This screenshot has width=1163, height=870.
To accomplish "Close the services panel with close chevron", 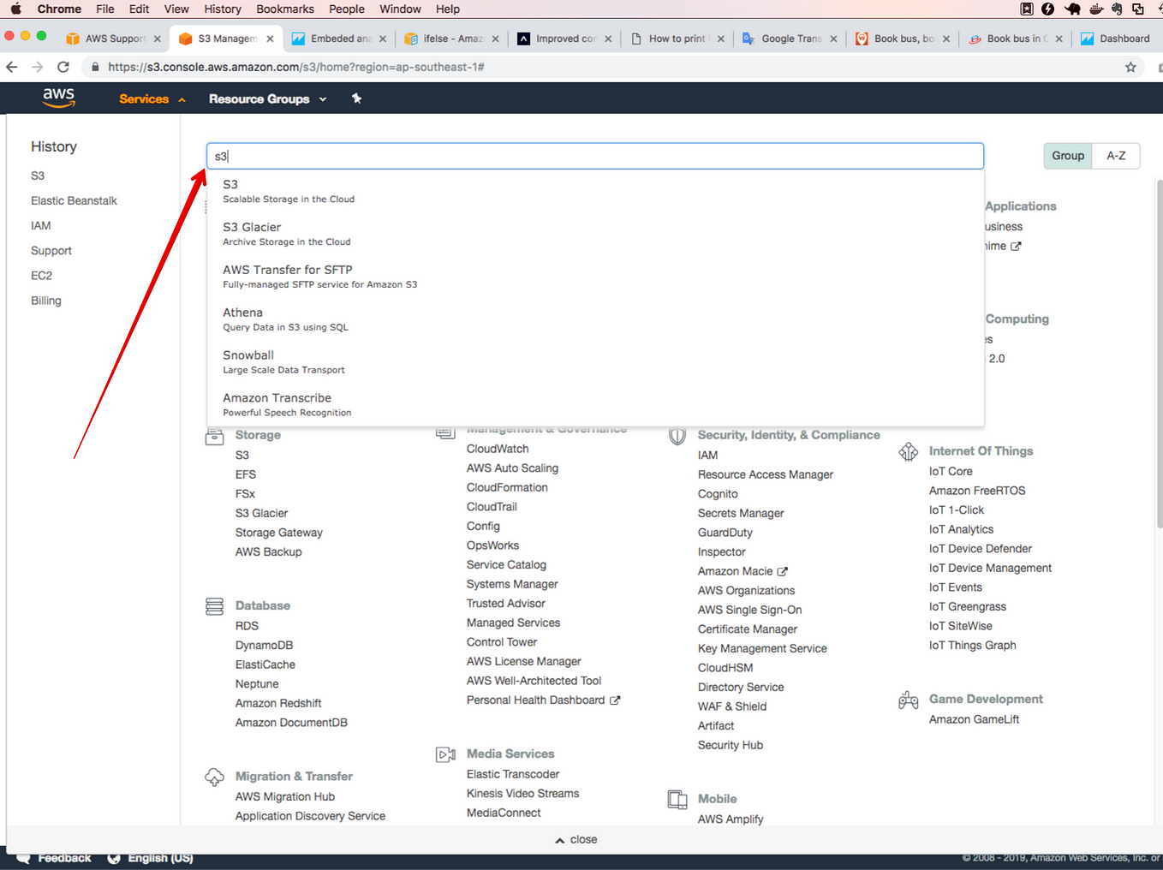I will point(576,840).
